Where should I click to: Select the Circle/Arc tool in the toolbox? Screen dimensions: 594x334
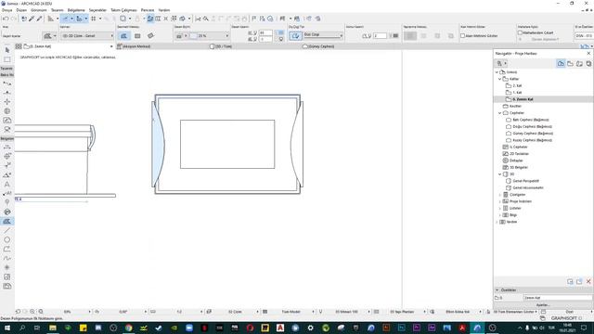(7, 239)
